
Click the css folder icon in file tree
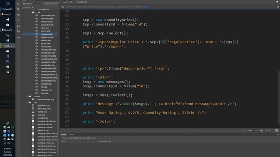[x=30, y=102]
